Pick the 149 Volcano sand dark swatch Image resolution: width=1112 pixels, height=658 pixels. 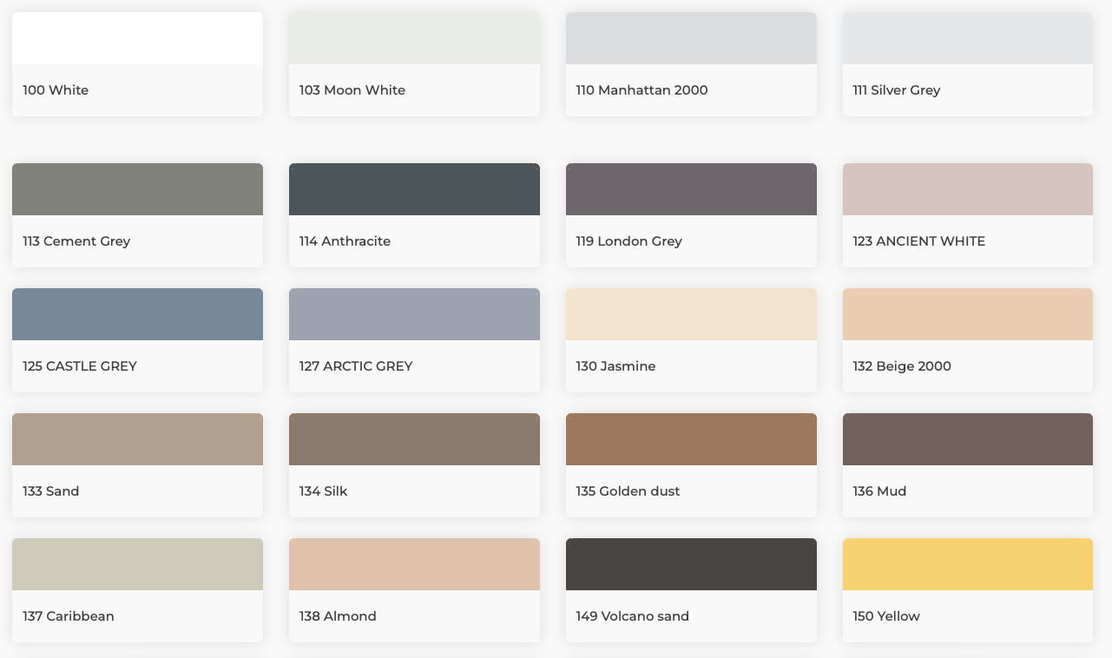pos(691,565)
